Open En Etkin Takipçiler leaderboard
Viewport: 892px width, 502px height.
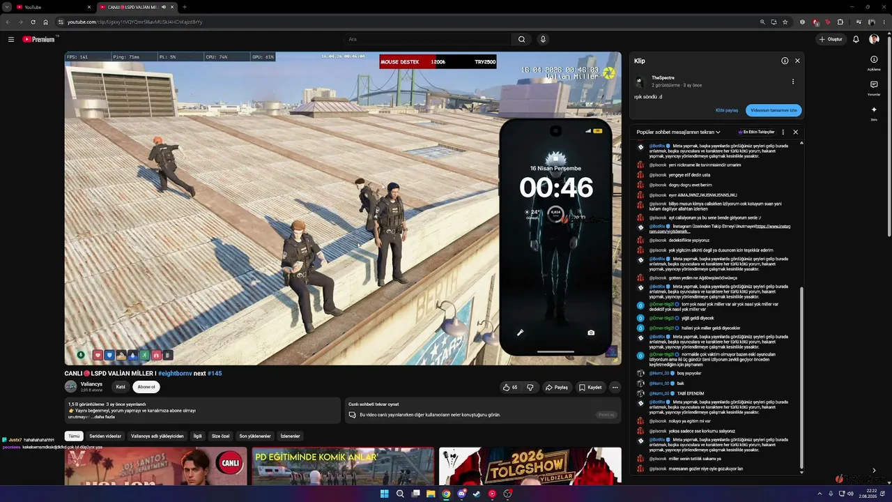tap(756, 132)
